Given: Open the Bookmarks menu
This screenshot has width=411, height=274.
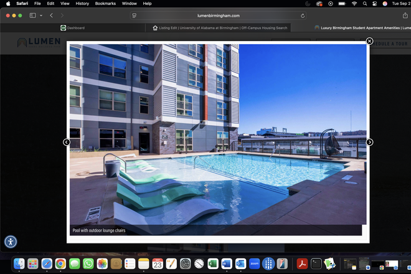Looking at the screenshot, I should [105, 3].
